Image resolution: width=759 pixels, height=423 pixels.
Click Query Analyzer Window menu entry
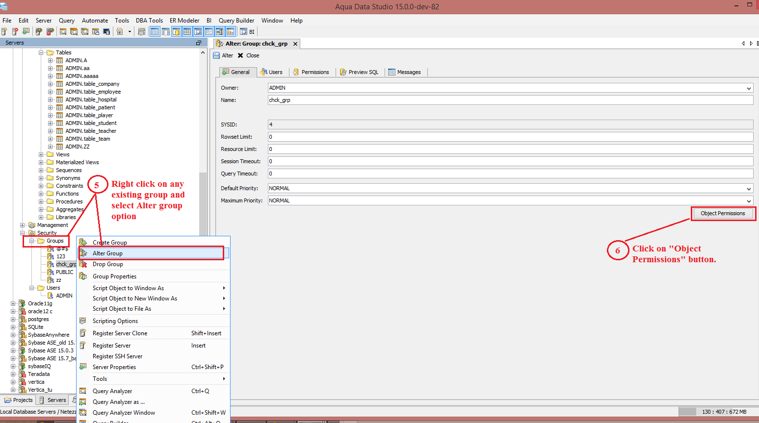click(x=154, y=413)
